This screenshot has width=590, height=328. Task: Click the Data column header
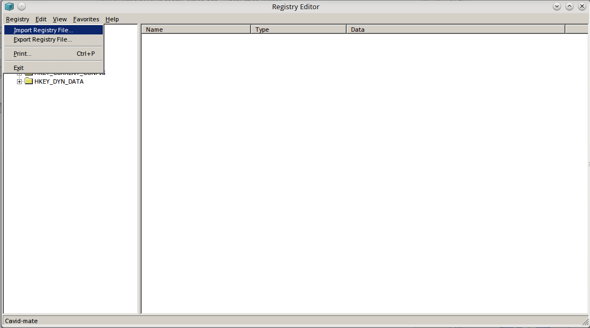tap(455, 30)
